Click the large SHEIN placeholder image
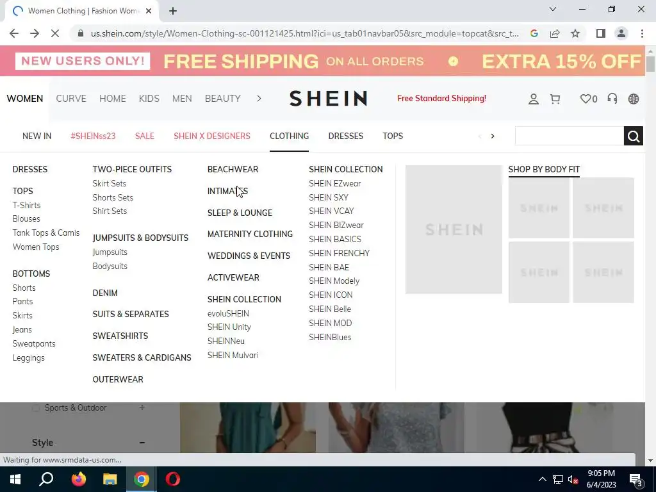The image size is (656, 492). (454, 229)
